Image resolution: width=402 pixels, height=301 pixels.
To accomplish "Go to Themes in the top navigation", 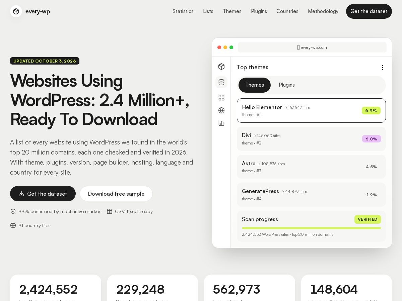I will (232, 11).
